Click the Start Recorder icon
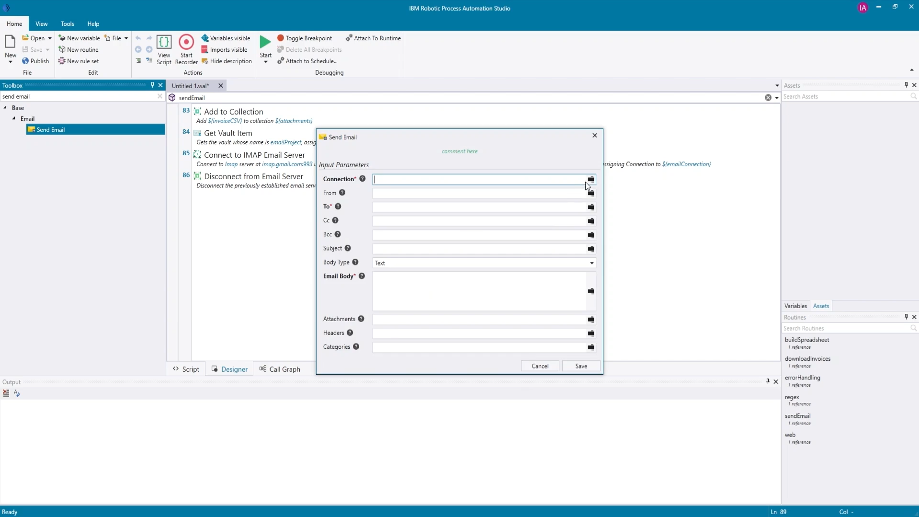 186,43
